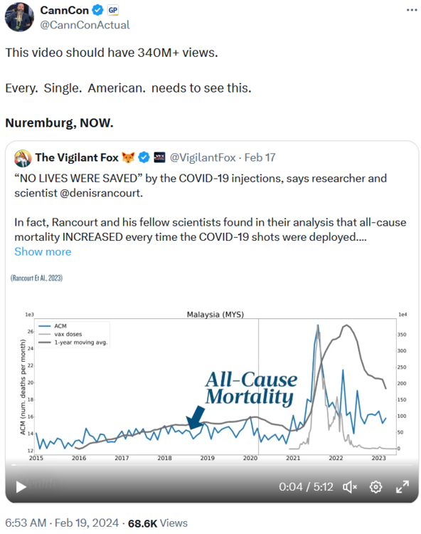Open the post timestamp 6:53 AM Feb 19, 2024
421x534 pixels.
(x=62, y=523)
